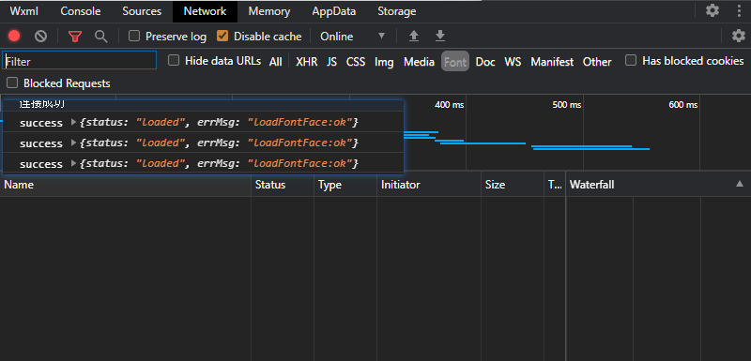The width and height of the screenshot is (751, 361).
Task: Open the Online throttling dropdown
Action: [x=353, y=37]
